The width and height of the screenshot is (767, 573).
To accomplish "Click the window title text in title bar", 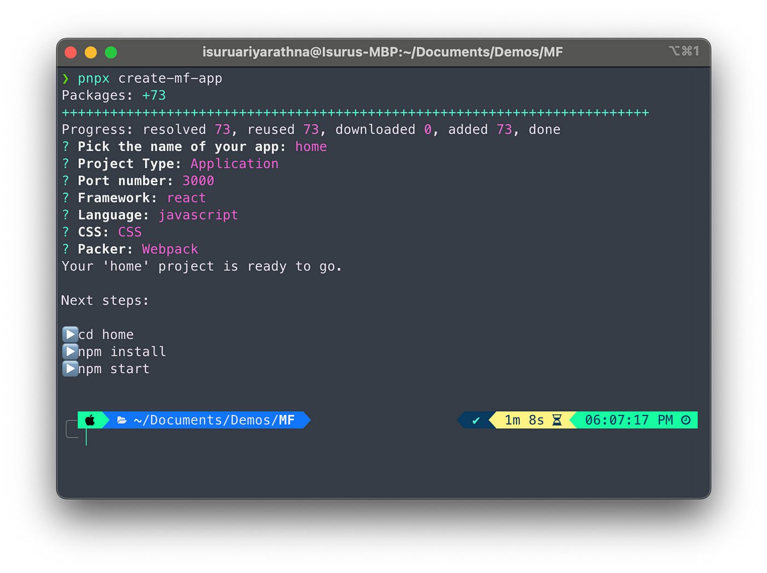I will pyautogui.click(x=382, y=52).
